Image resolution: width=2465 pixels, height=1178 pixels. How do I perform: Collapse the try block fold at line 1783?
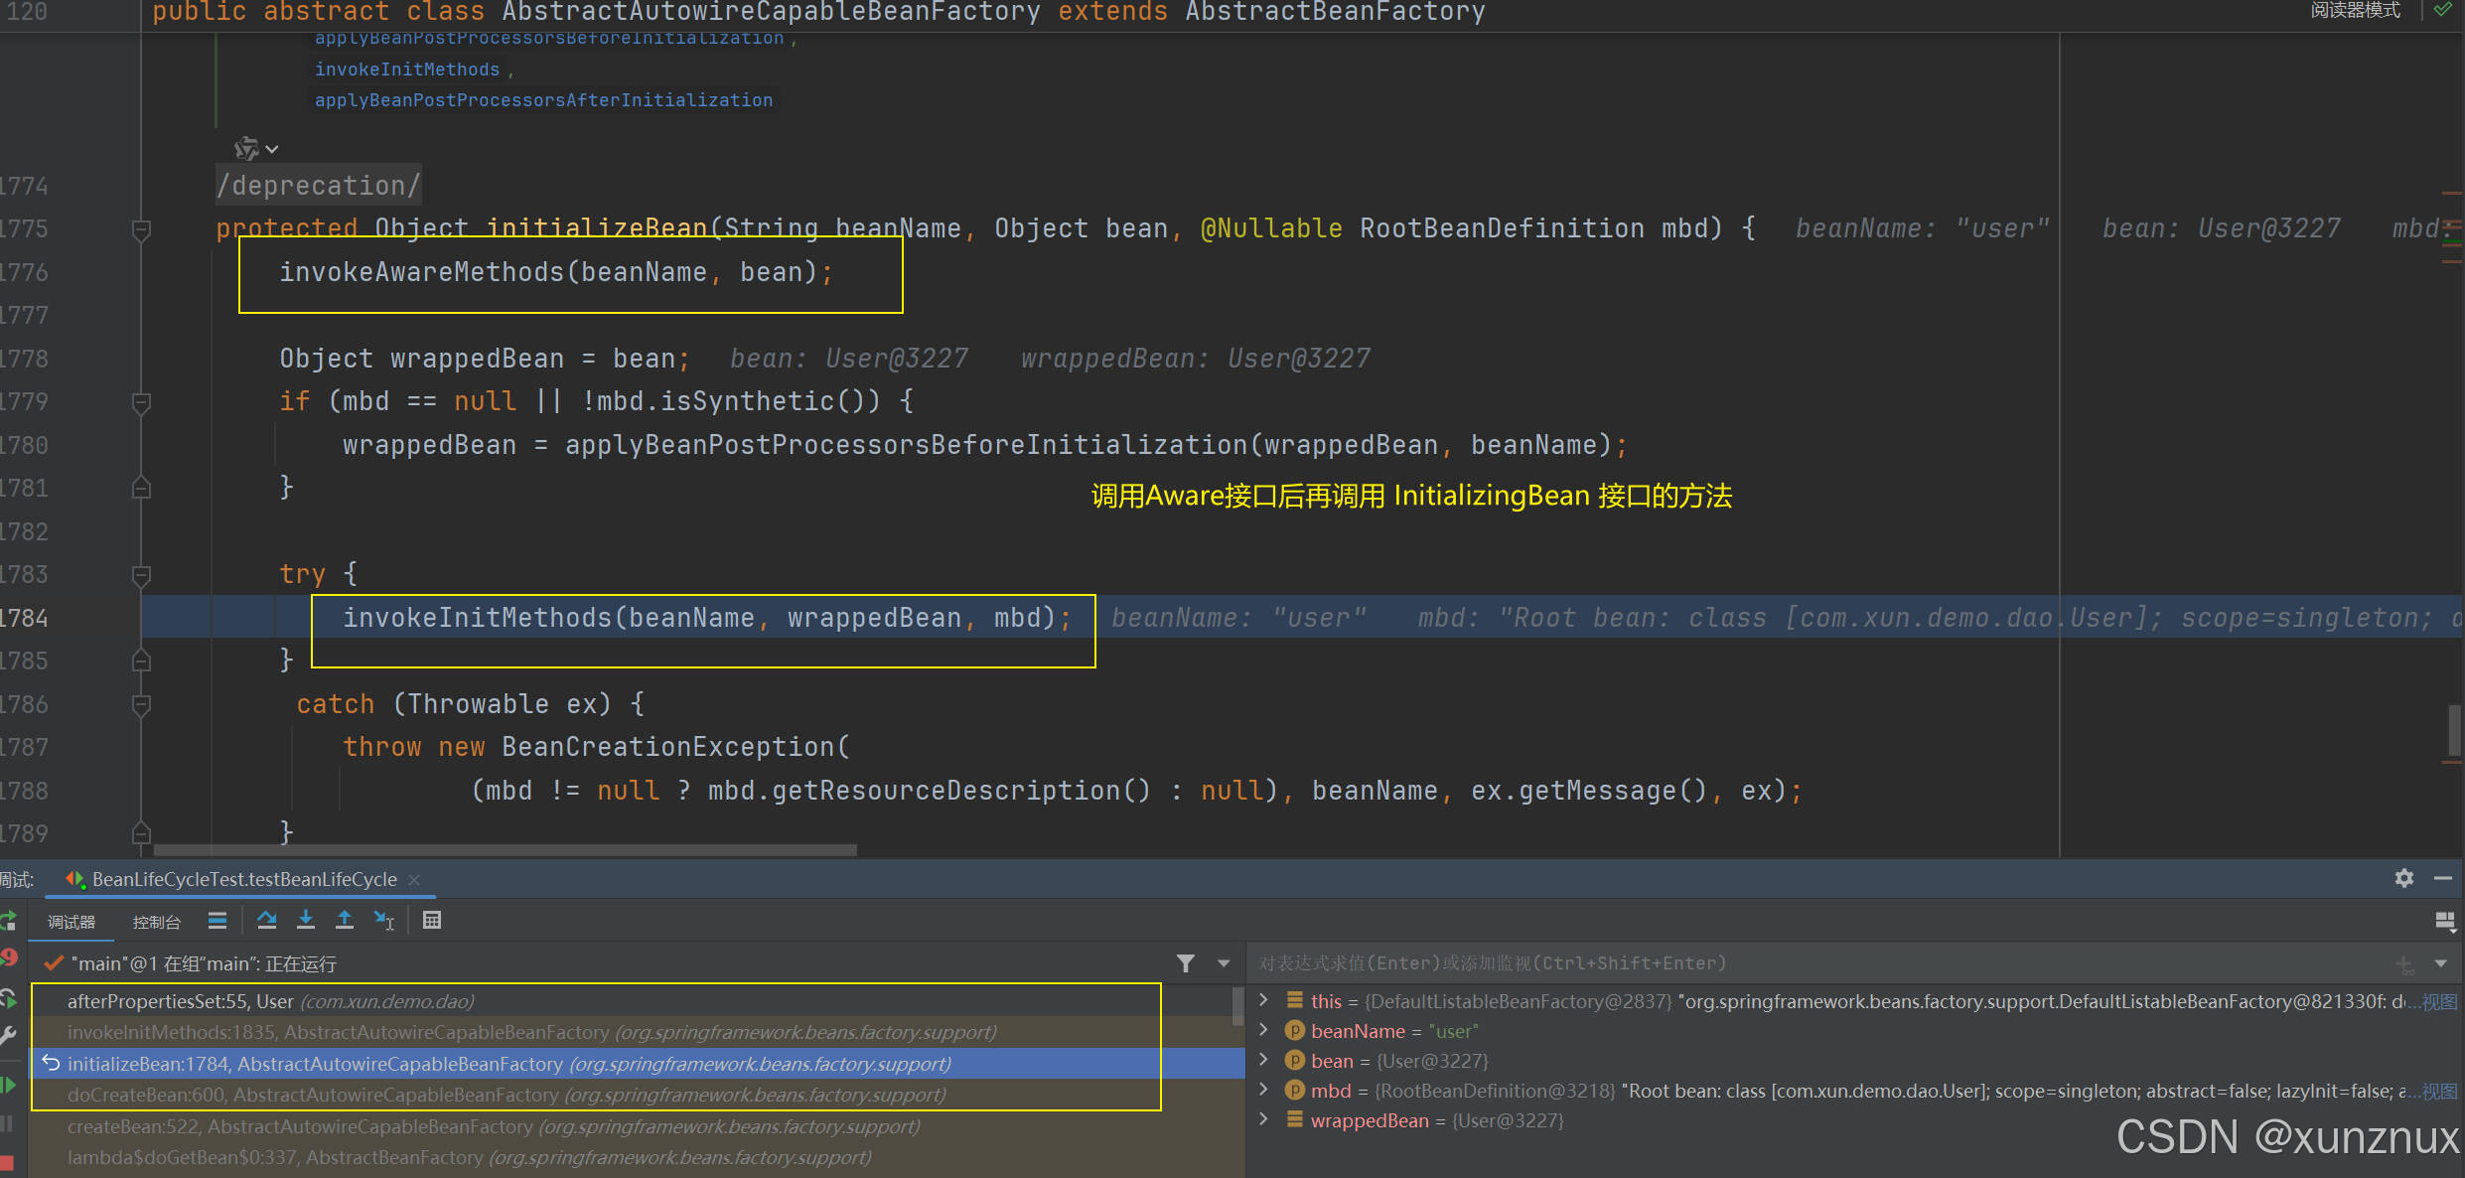coord(141,575)
